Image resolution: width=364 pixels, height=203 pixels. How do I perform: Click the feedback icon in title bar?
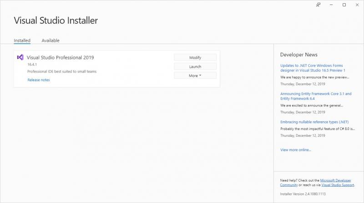[318, 5]
